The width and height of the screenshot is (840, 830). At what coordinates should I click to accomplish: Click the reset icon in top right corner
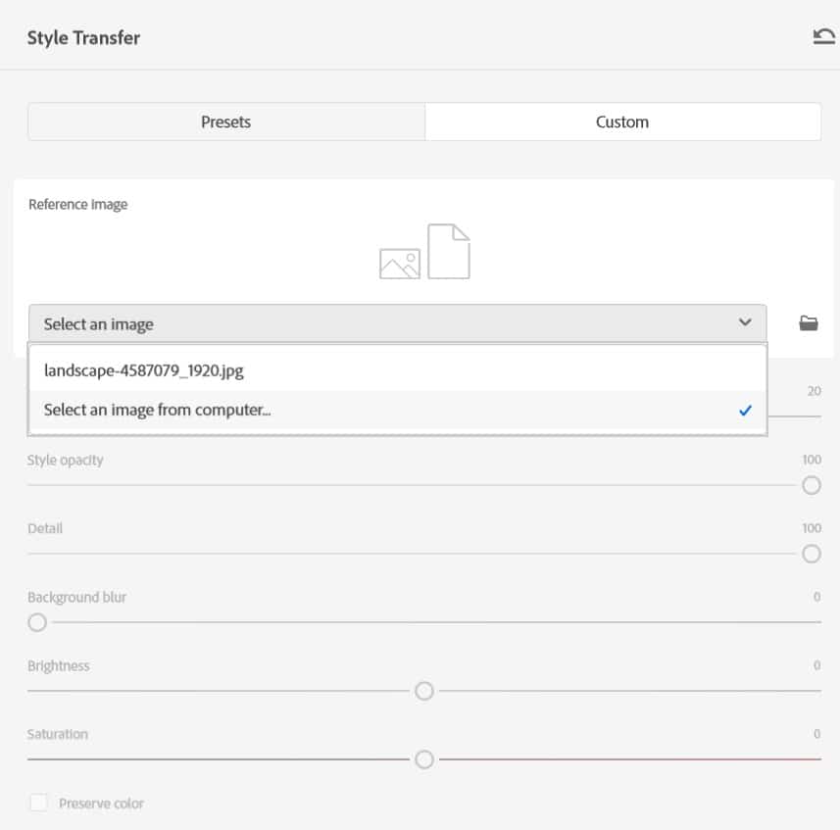[824, 35]
